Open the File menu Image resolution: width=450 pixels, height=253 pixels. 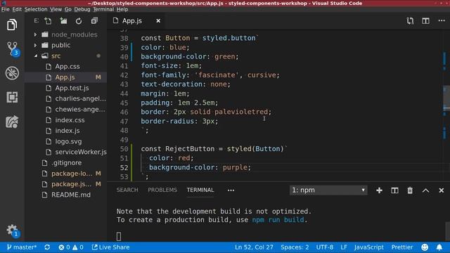pyautogui.click(x=5, y=9)
